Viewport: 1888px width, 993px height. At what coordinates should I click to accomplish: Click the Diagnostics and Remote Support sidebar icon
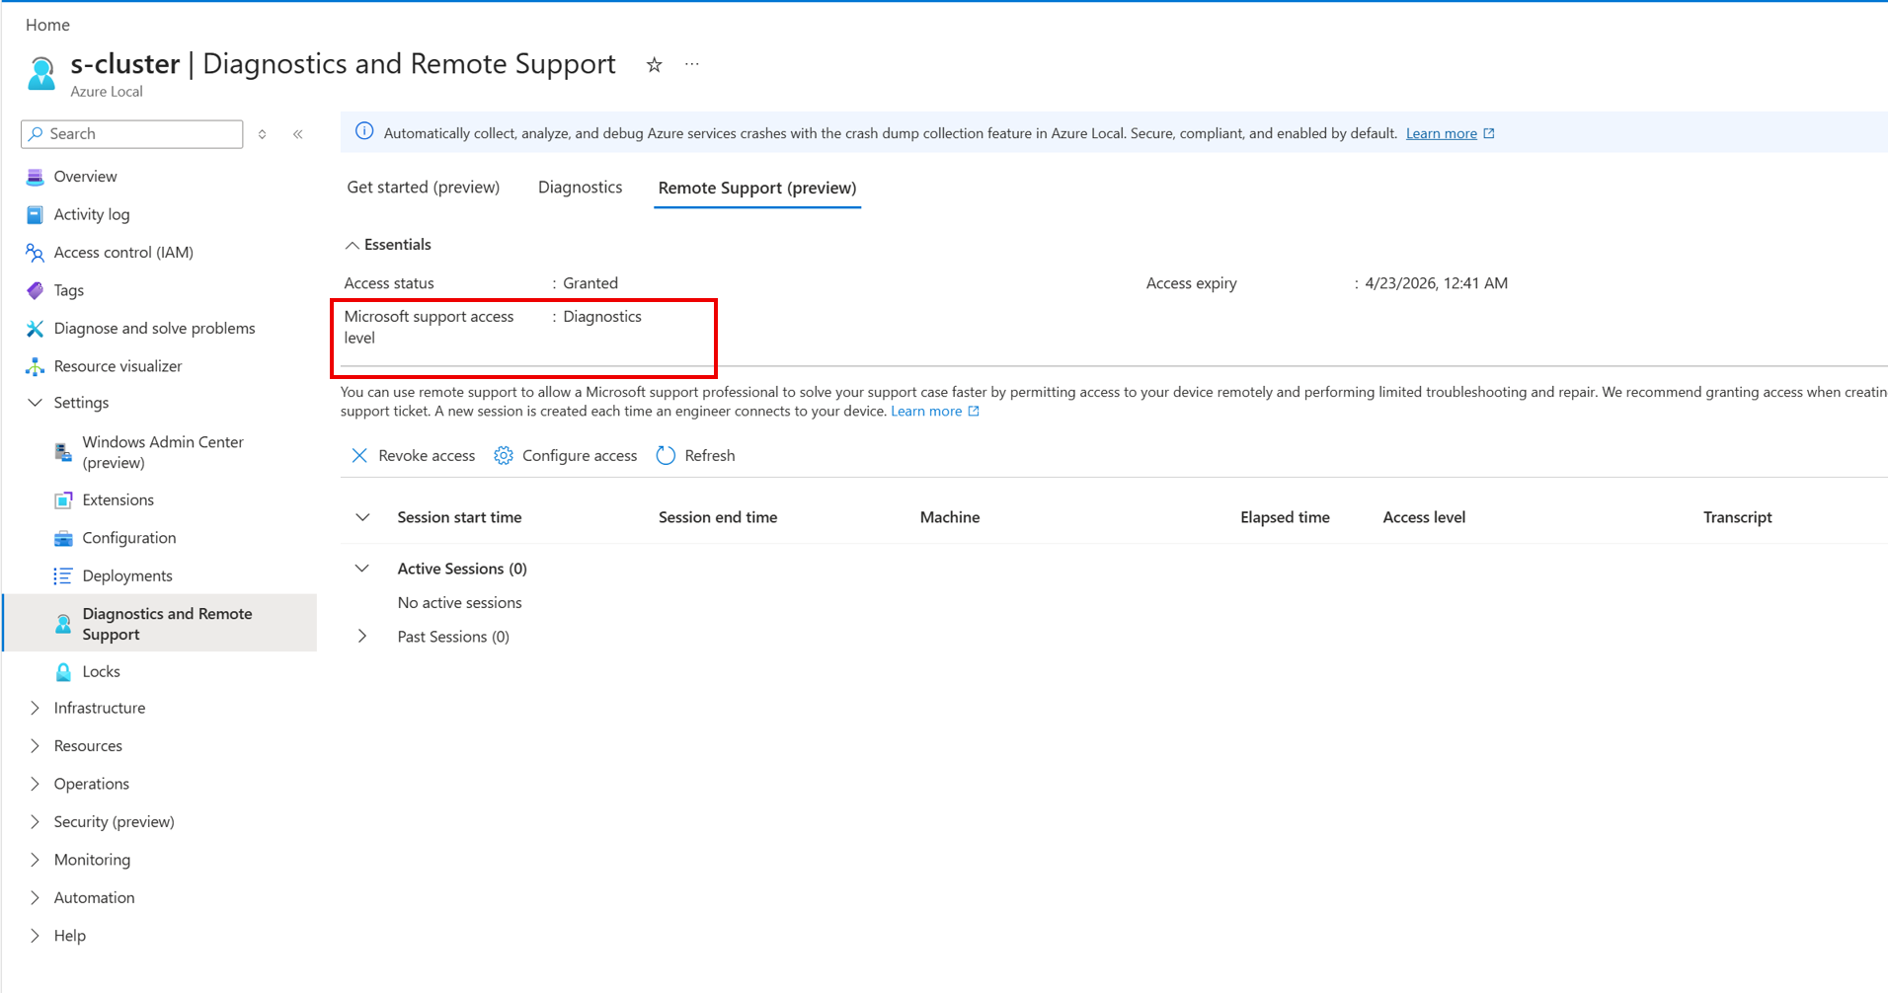pos(63,624)
